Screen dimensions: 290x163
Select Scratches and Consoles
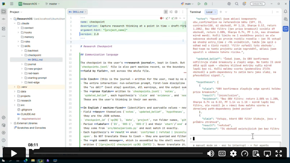(31, 128)
